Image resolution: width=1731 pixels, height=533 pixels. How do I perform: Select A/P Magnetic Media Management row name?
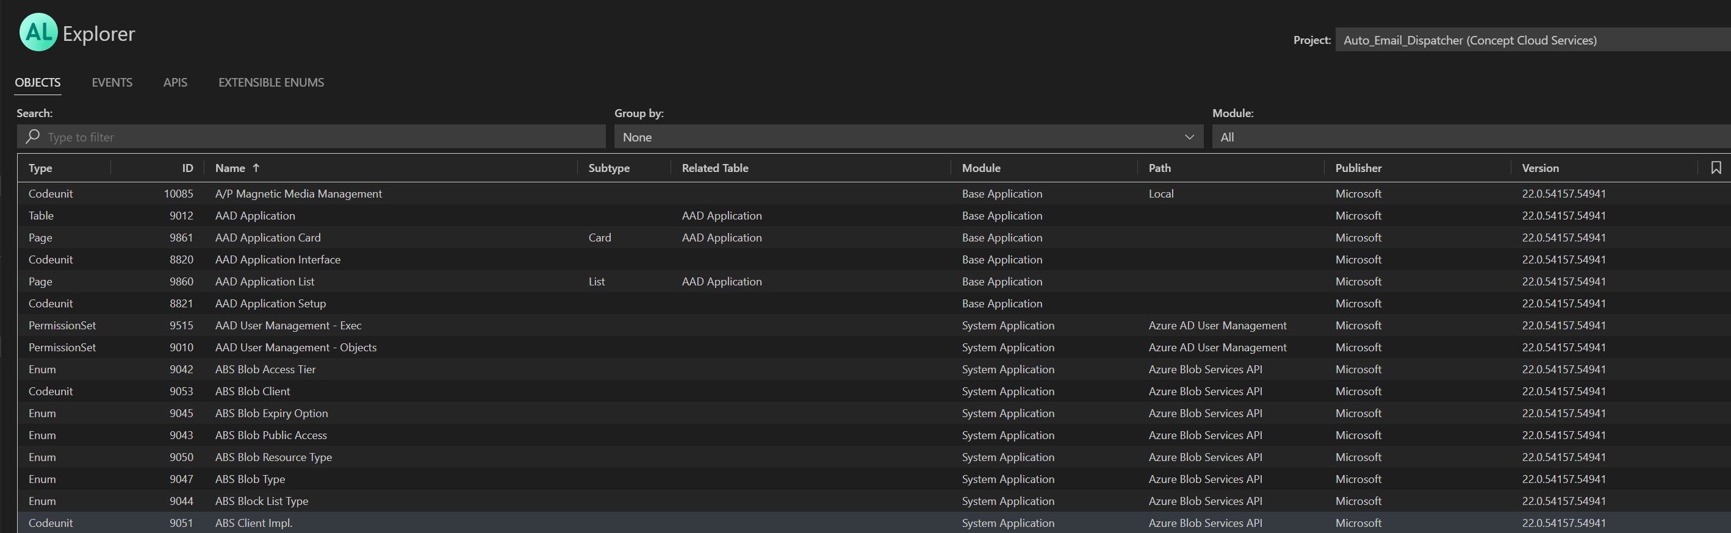tap(298, 194)
